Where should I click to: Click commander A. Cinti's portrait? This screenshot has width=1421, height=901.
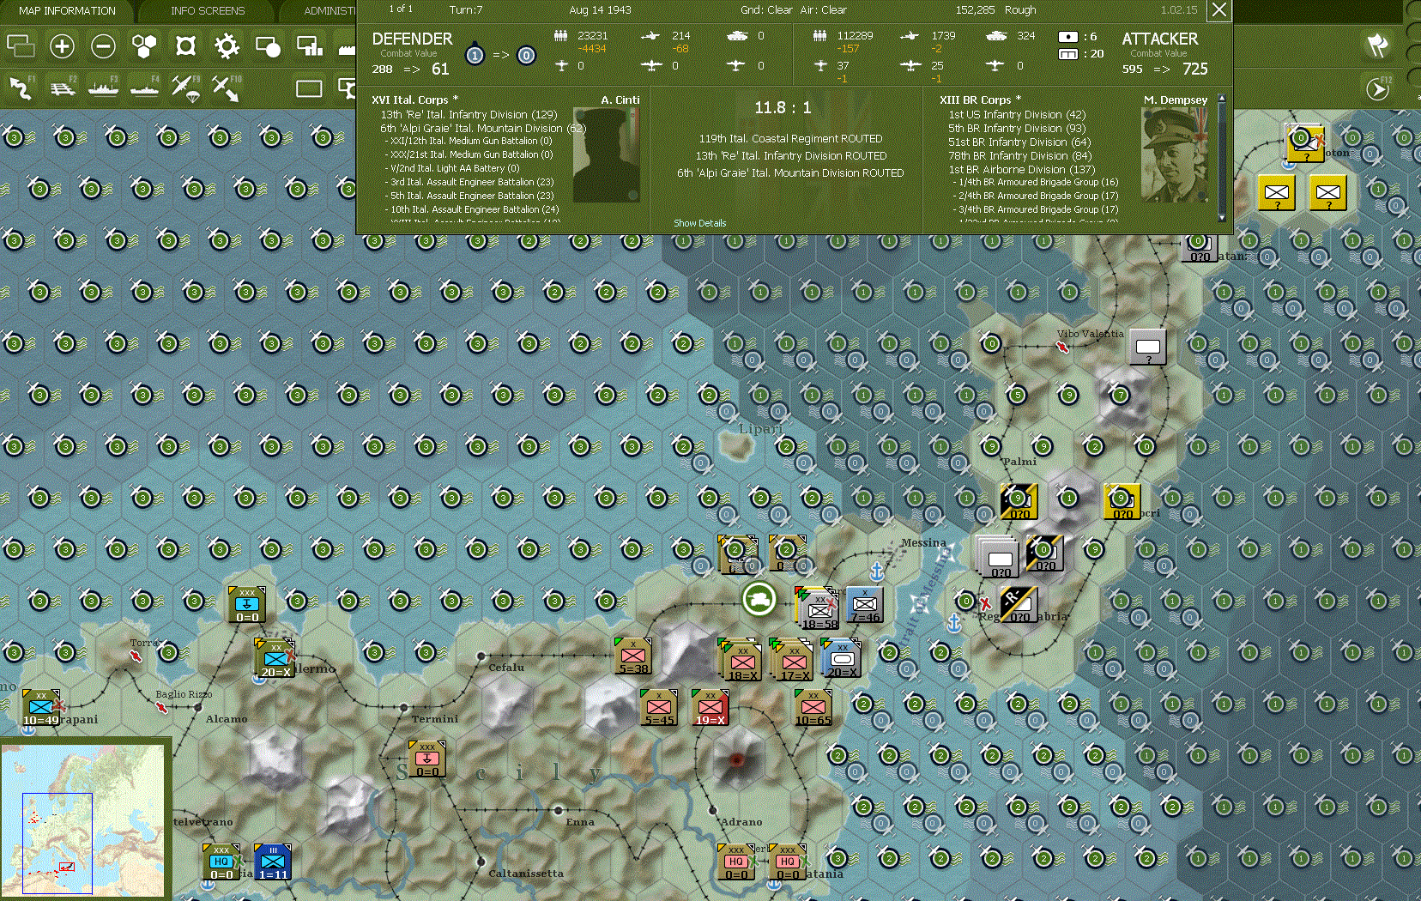tap(606, 154)
